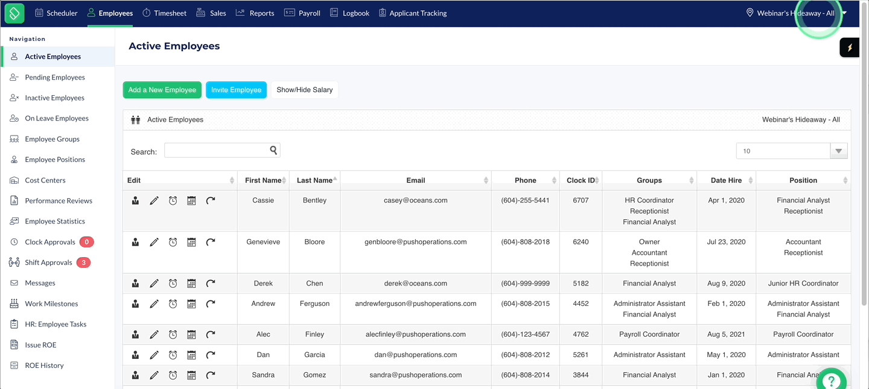Click the pencil edit icon for Derek Chen
869x389 pixels.
pos(154,284)
